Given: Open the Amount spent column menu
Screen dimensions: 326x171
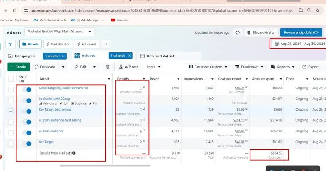Looking at the screenshot, I should pyautogui.click(x=281, y=79).
